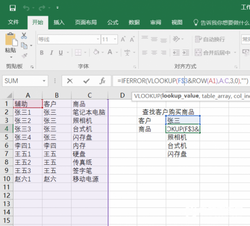The height and width of the screenshot is (226, 250).
Task: Click the Cut scissors icon
Action: (x=24, y=36)
